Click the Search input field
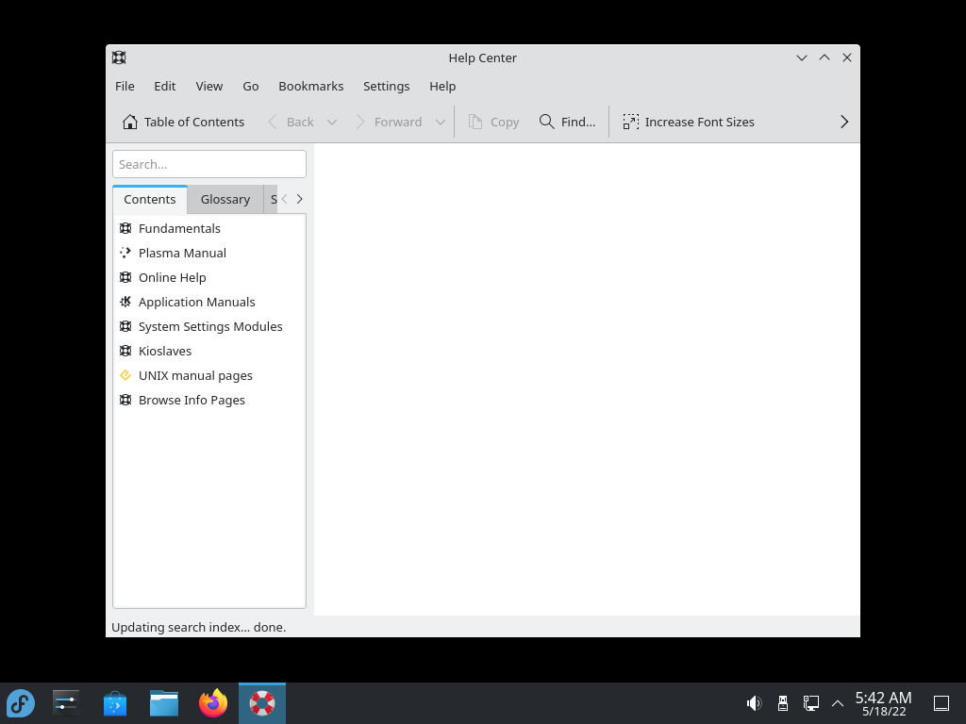966x724 pixels. (x=209, y=164)
